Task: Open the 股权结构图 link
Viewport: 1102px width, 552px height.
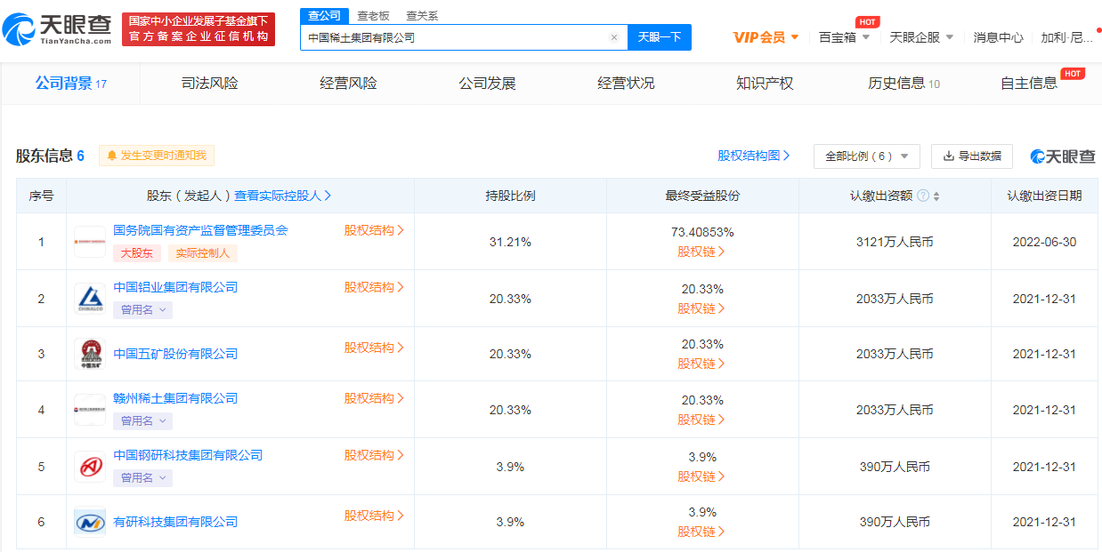Action: 754,156
